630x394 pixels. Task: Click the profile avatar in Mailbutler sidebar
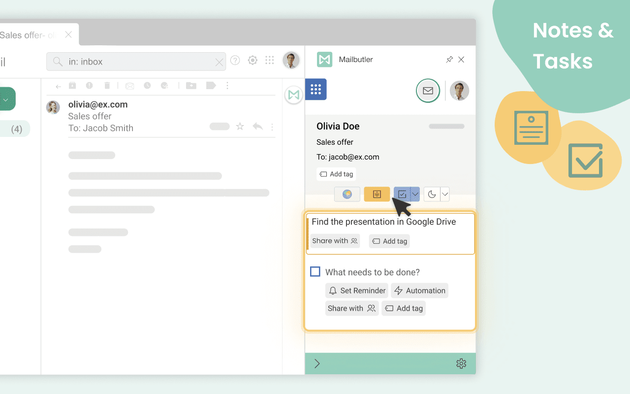pos(460,91)
